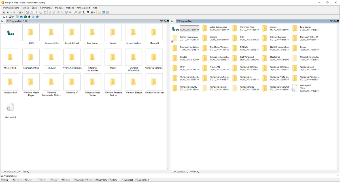Expand the left panel path history dropdown
Screen dimensions: 340x182
93,21
